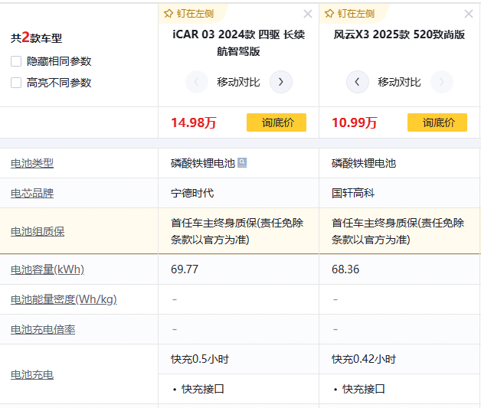This screenshot has width=481, height=408.
Task: Select iCAR 03 电池组质保 warranty text
Action: click(237, 231)
